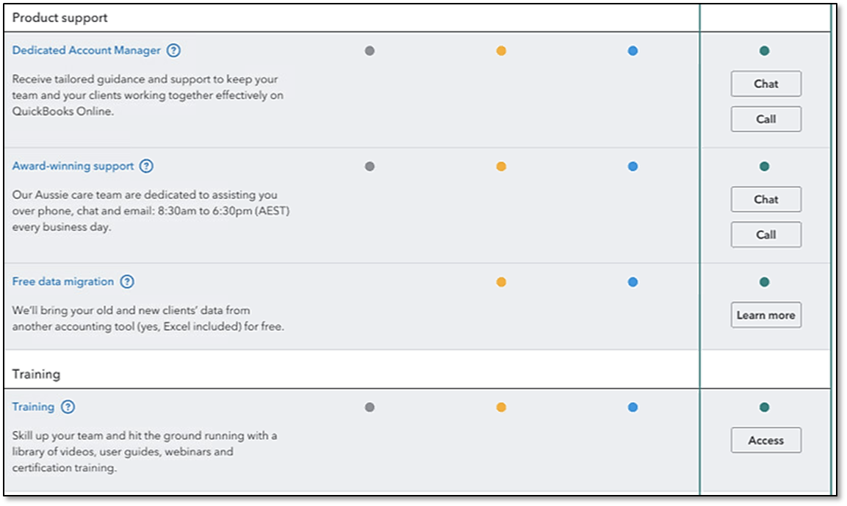Image resolution: width=847 pixels, height=506 pixels.
Task: Click help icon next to Award-winning support
Action: (146, 166)
